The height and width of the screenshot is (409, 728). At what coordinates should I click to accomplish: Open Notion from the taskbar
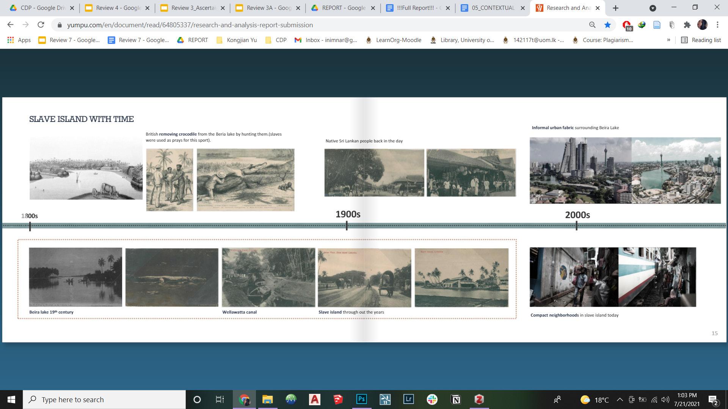tap(455, 399)
